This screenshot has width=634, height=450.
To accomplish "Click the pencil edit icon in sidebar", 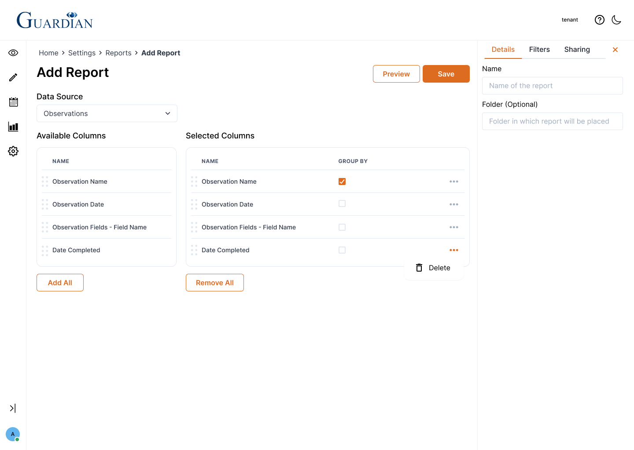I will (x=13, y=77).
